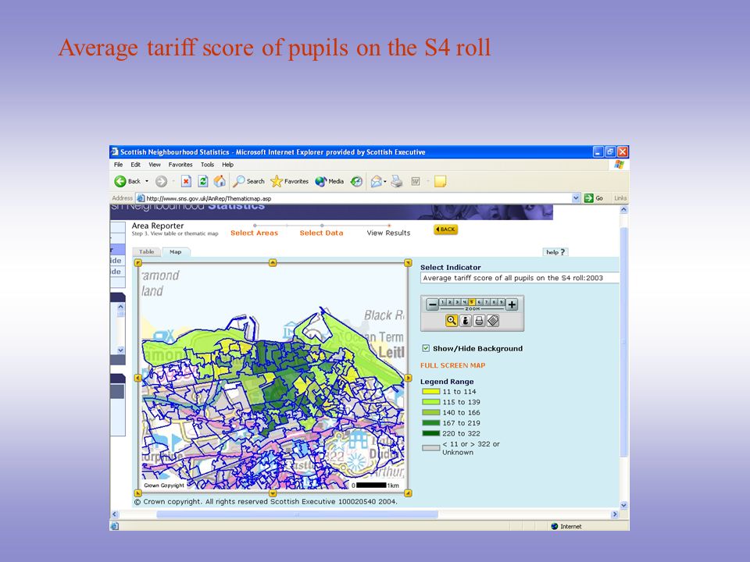Click the vertical scrollbar down arrow

tap(623, 505)
